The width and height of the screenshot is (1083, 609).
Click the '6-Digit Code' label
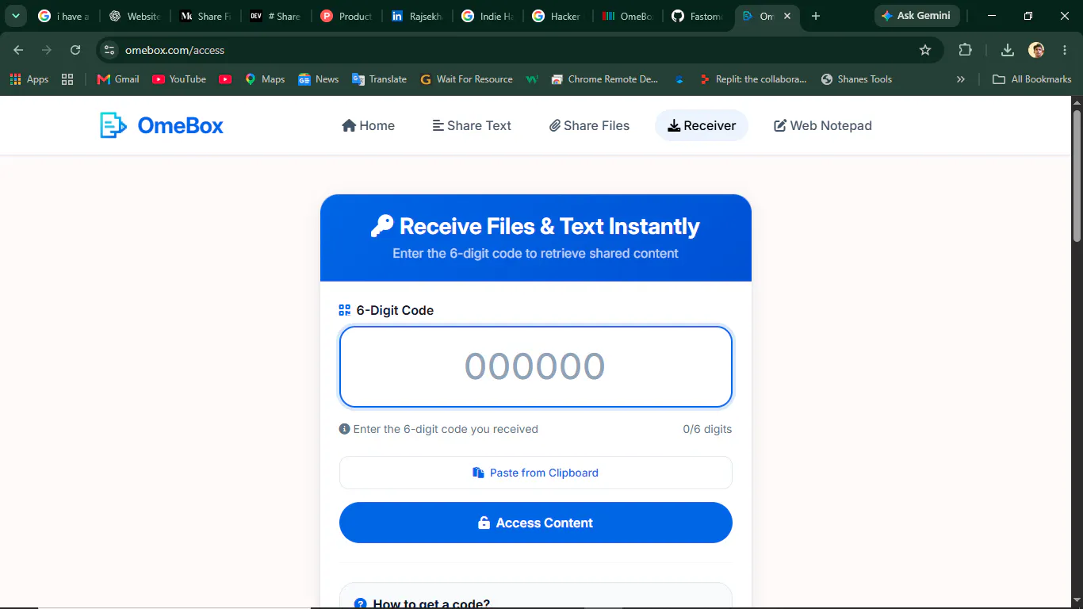pos(395,310)
